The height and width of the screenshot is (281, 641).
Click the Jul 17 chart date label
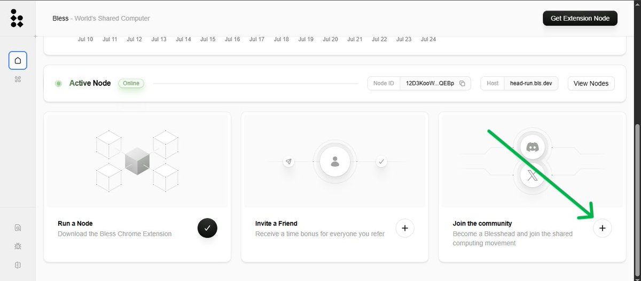point(257,39)
